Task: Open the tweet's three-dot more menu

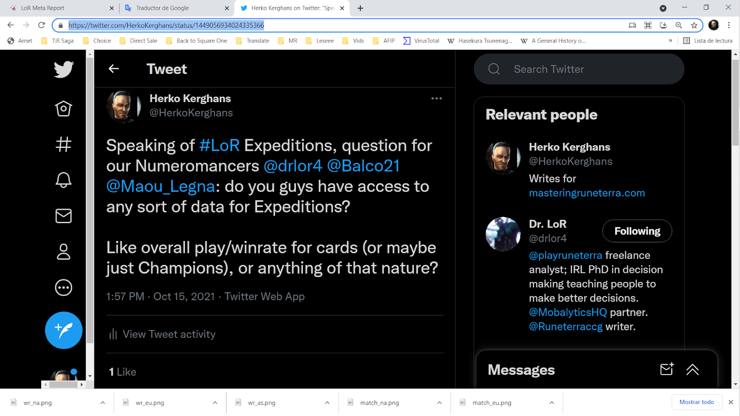Action: pos(437,98)
